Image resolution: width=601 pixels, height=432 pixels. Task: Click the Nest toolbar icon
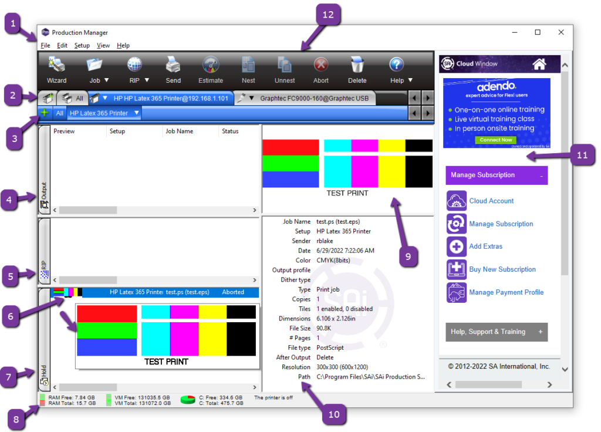[x=248, y=65]
